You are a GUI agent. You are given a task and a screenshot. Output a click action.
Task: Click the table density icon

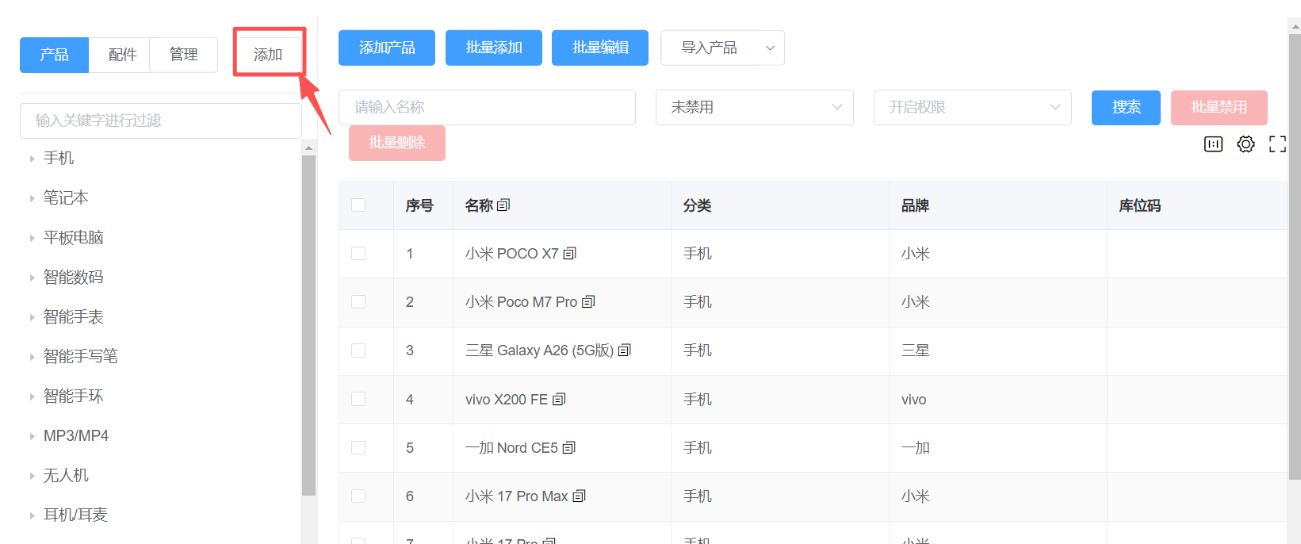click(x=1213, y=144)
